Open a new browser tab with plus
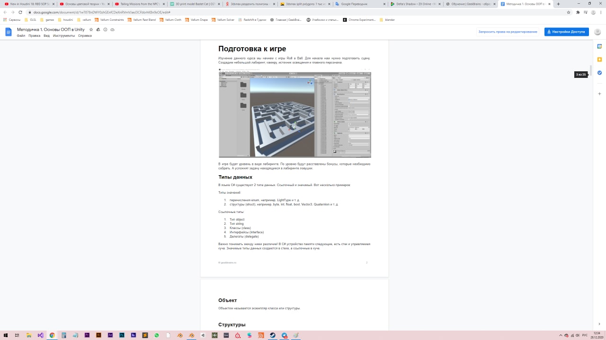The height and width of the screenshot is (340, 606). point(559,4)
